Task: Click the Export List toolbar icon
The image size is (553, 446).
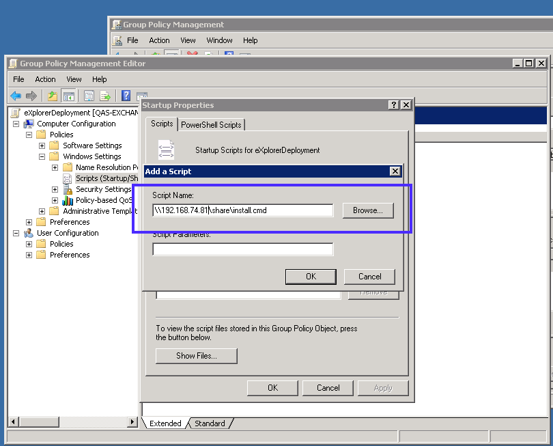Action: click(105, 96)
